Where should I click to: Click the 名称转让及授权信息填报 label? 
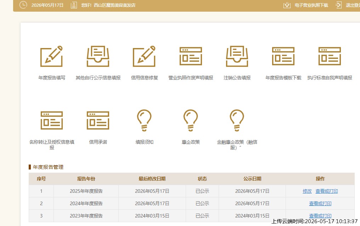[x=52, y=145]
